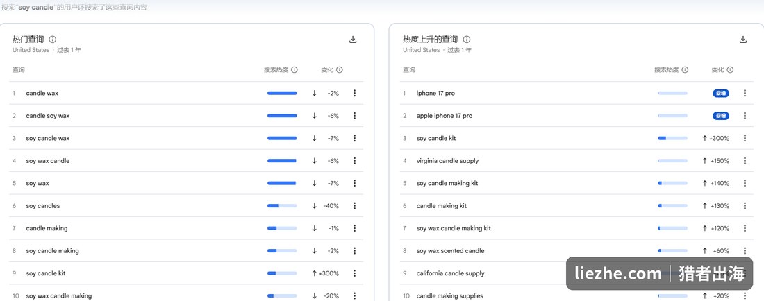
Task: Open more options for candle making kit row
Action: point(745,206)
